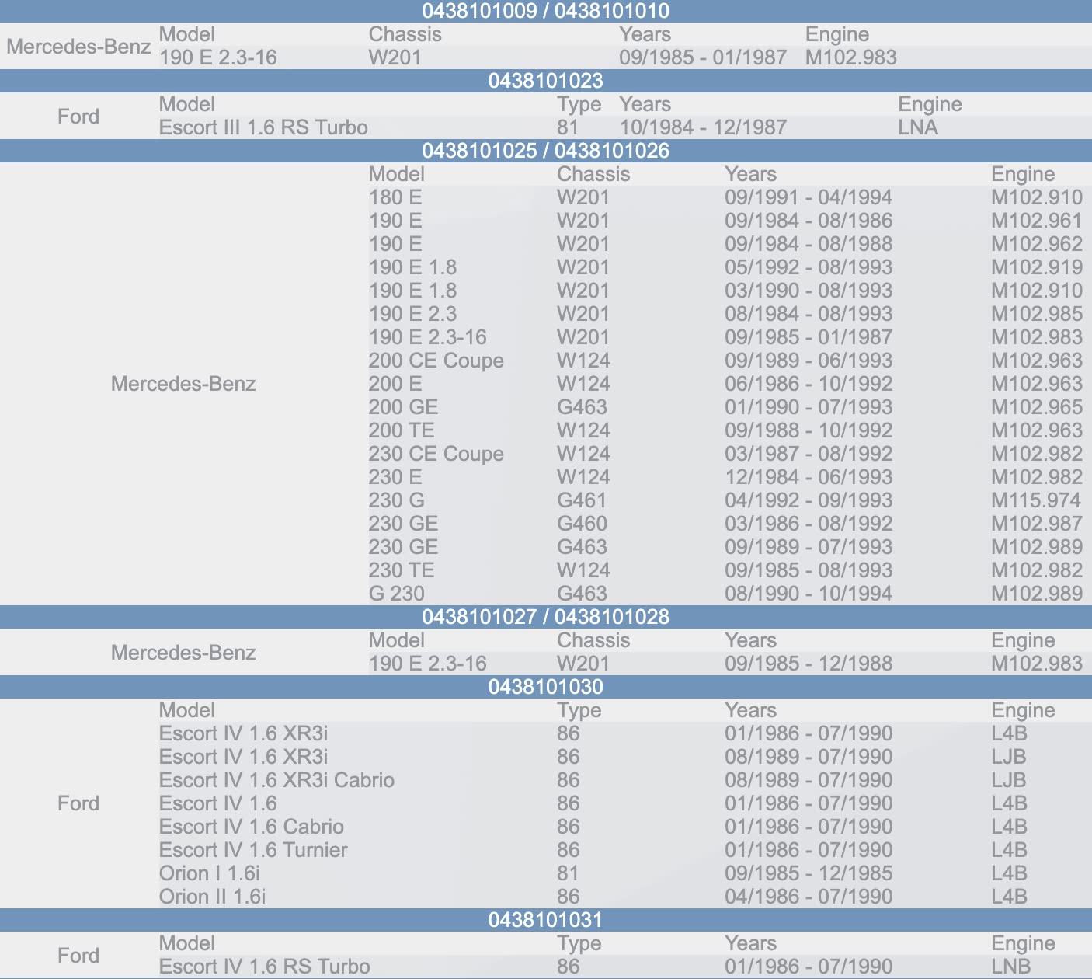Click the 200 E model cell
This screenshot has height=979, width=1092.
pyautogui.click(x=395, y=384)
